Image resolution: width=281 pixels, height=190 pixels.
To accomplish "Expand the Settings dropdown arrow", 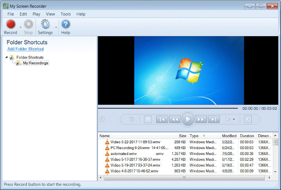I will [x=56, y=27].
